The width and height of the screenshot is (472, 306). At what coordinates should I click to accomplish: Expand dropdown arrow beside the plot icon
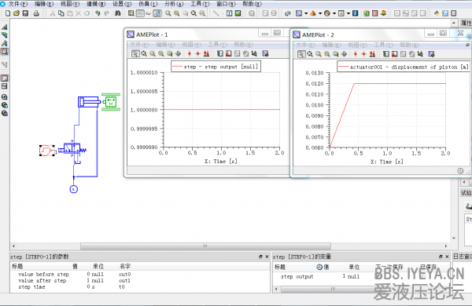click(306, 13)
